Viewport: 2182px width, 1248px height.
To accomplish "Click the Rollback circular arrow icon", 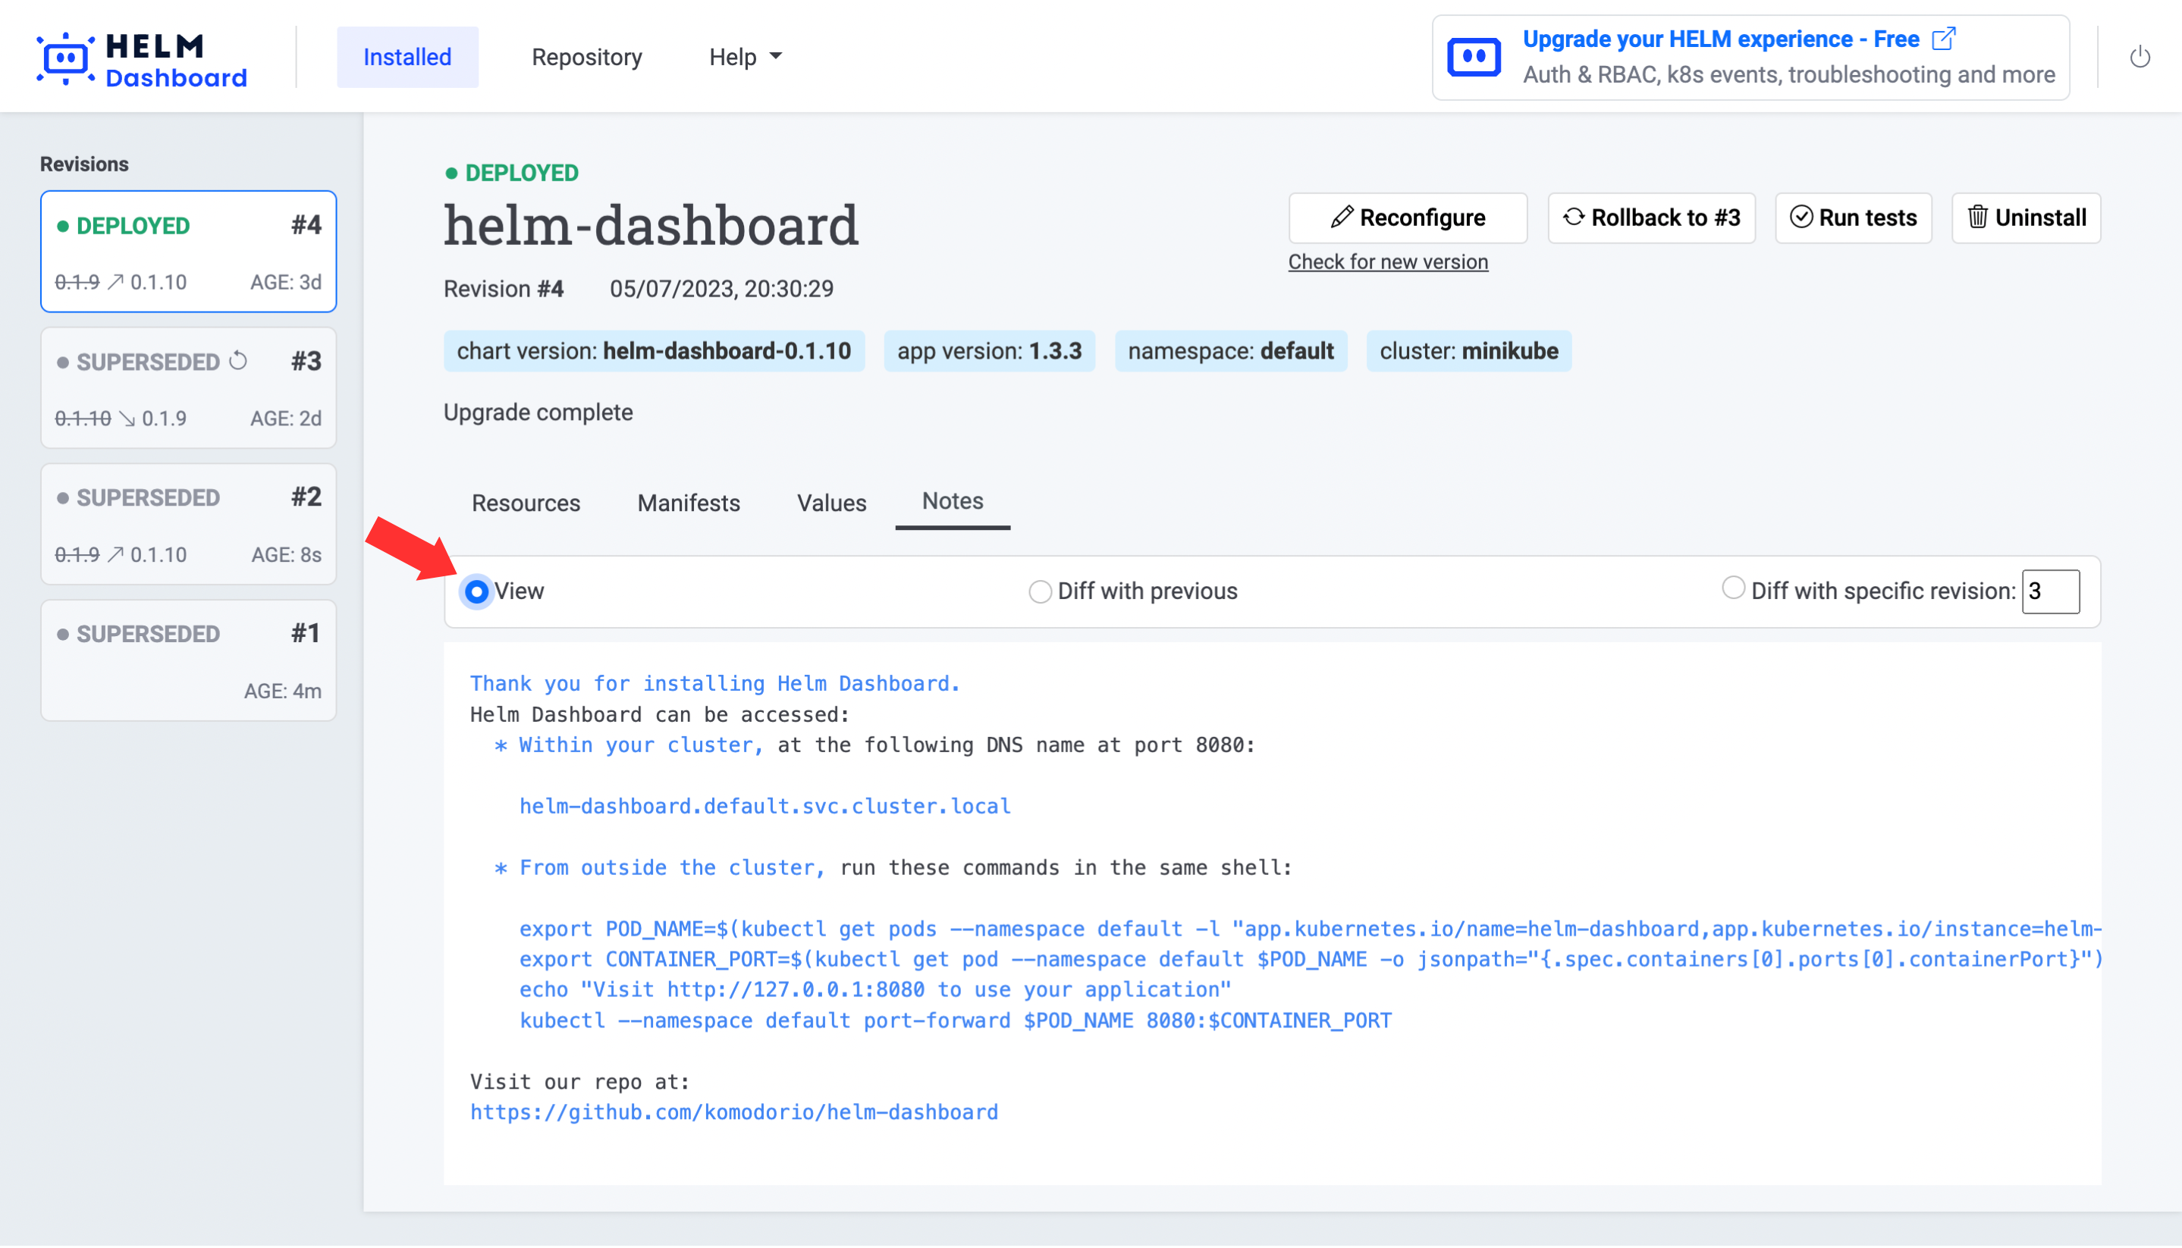I will click(1573, 218).
